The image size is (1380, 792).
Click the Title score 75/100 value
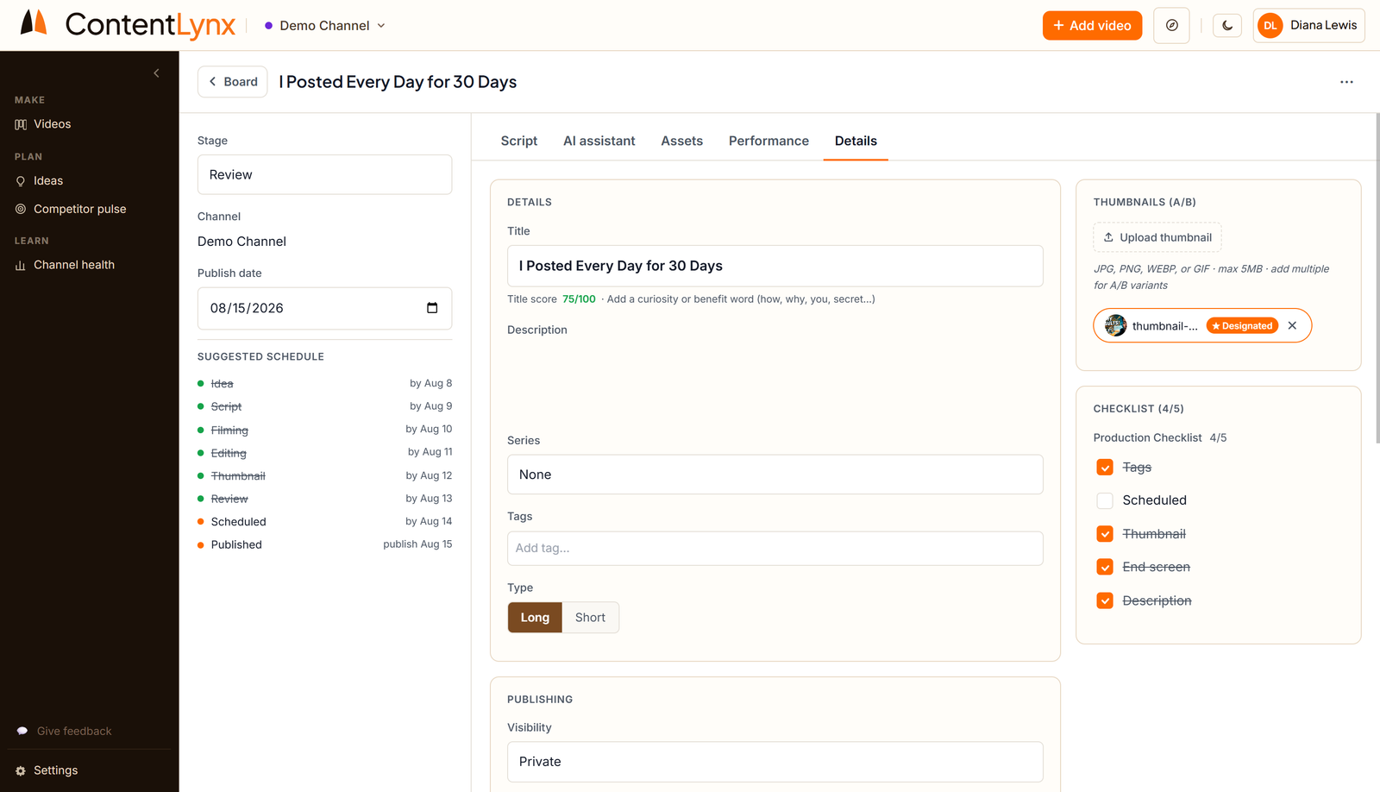tap(579, 299)
